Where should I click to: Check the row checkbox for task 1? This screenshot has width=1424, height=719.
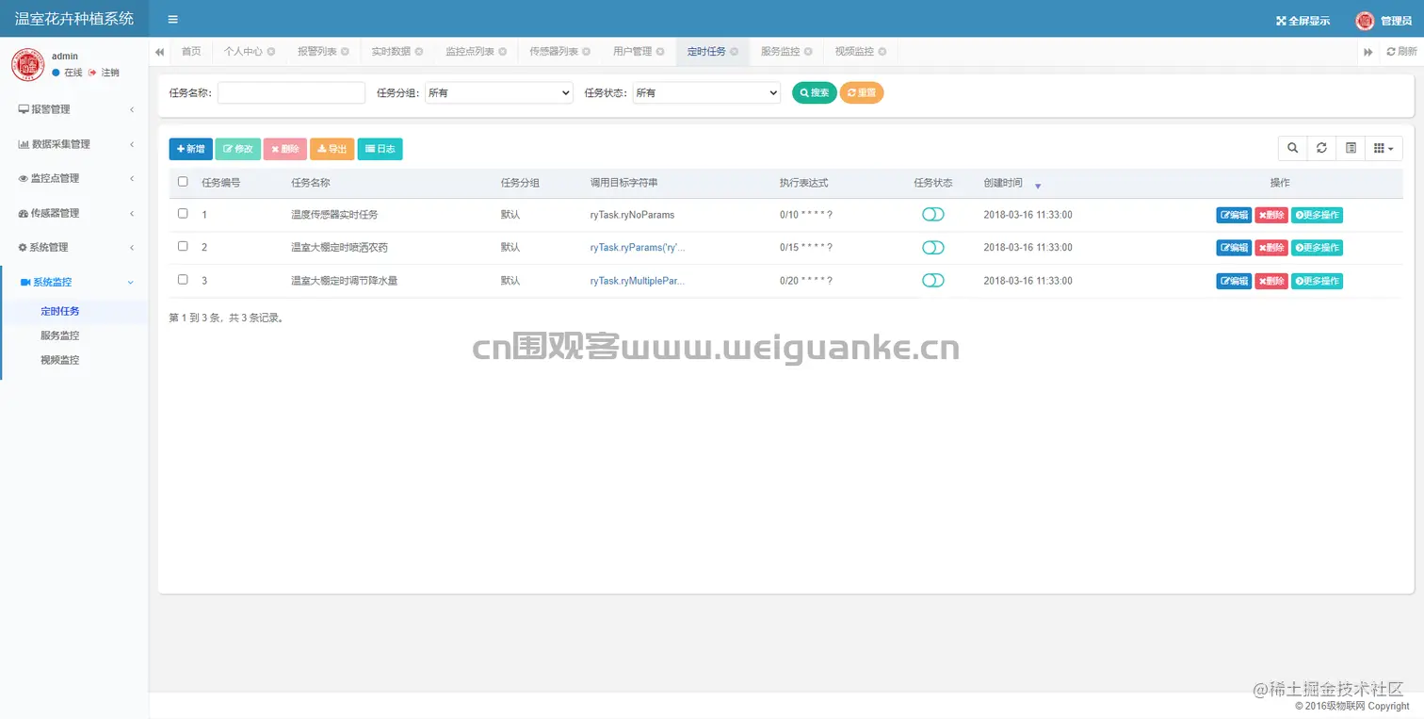183,213
